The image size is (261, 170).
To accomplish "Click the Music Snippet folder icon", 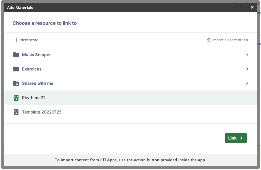I will click(x=16, y=55).
